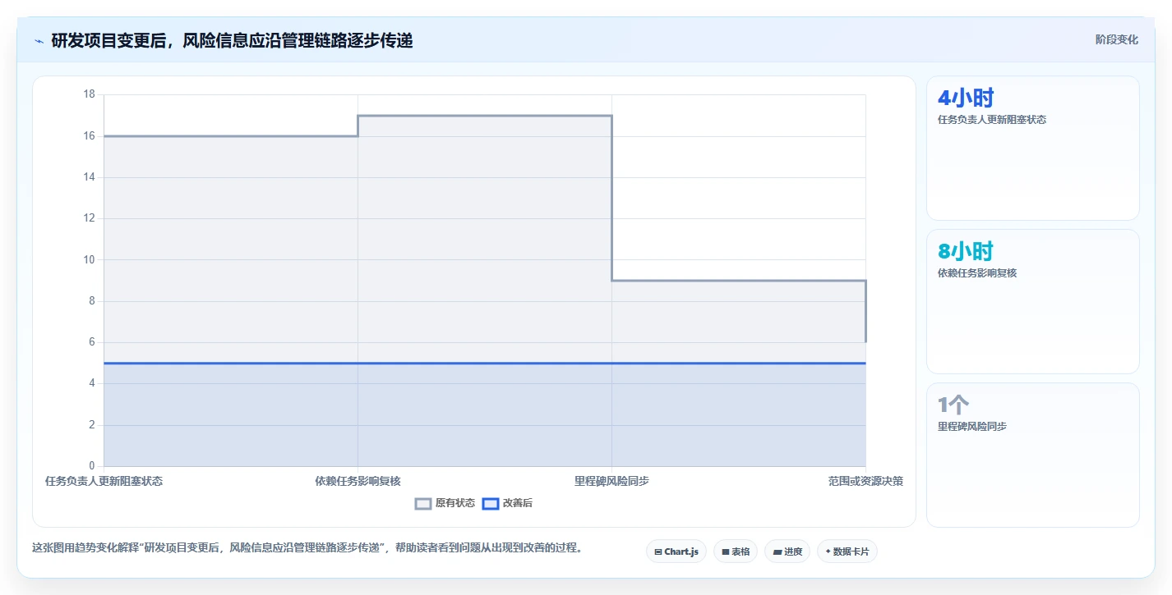Click the chart title 研发项目变更后 heading text
Viewport: 1172px width, 595px height.
point(232,40)
